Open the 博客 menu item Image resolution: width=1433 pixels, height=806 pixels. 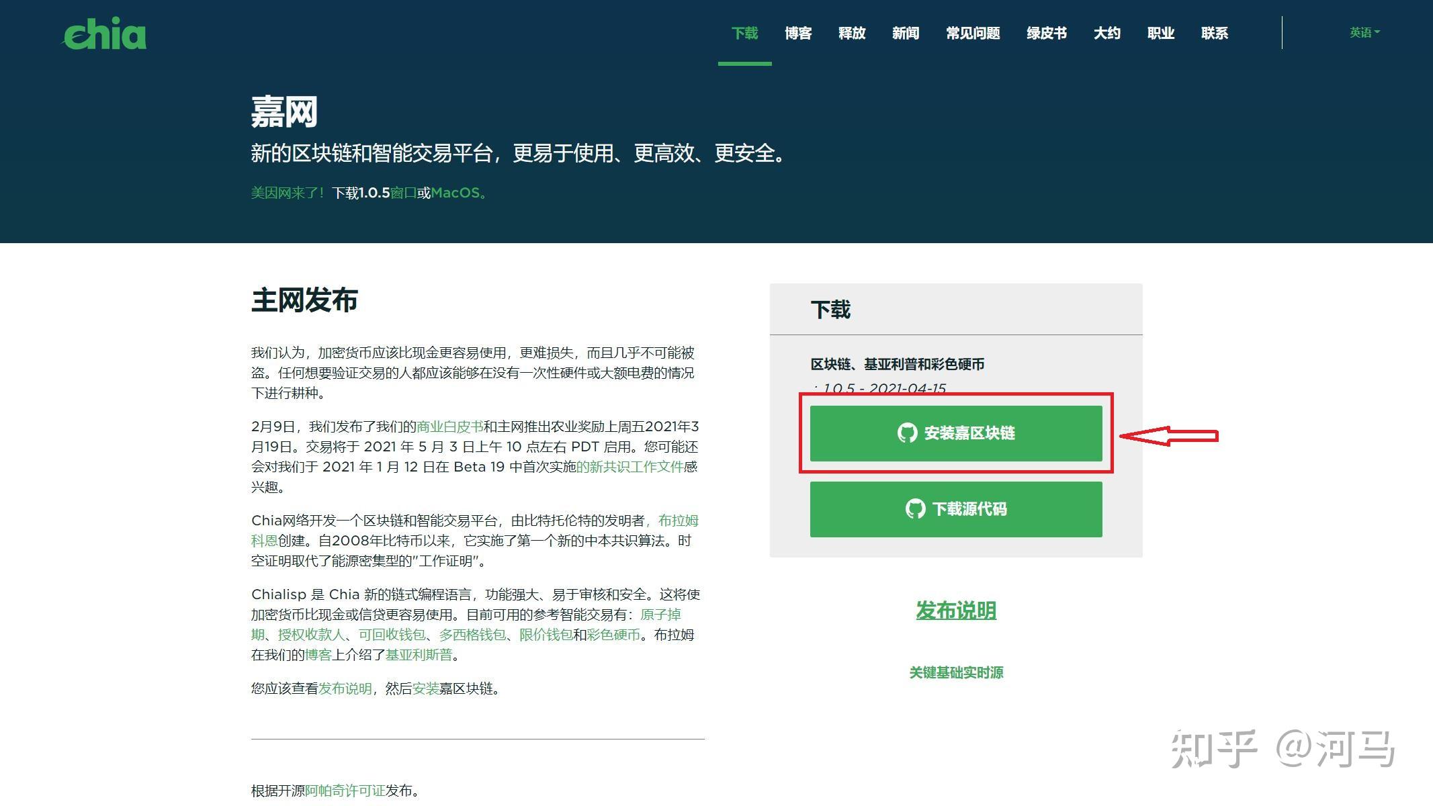(x=798, y=33)
